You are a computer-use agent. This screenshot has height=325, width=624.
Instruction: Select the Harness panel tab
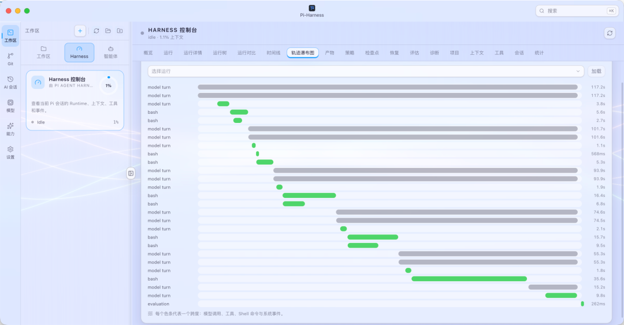pos(79,53)
